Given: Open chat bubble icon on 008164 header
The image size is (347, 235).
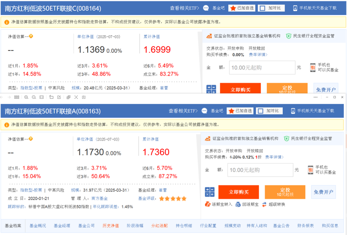Looking at the screenshot, I should (x=206, y=8).
